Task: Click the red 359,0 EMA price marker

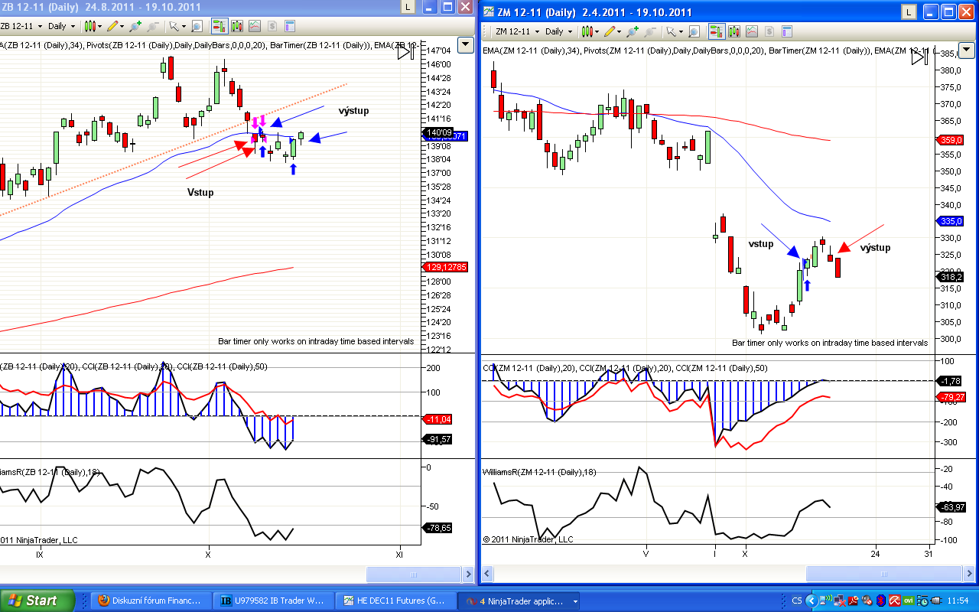Action: pyautogui.click(x=950, y=140)
